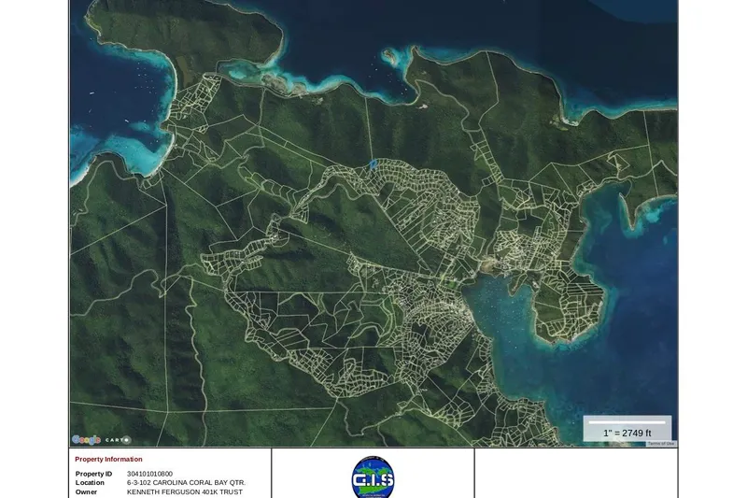The height and width of the screenshot is (498, 747).
Task: Select the blue highlighted parcel on map
Action: [x=373, y=164]
